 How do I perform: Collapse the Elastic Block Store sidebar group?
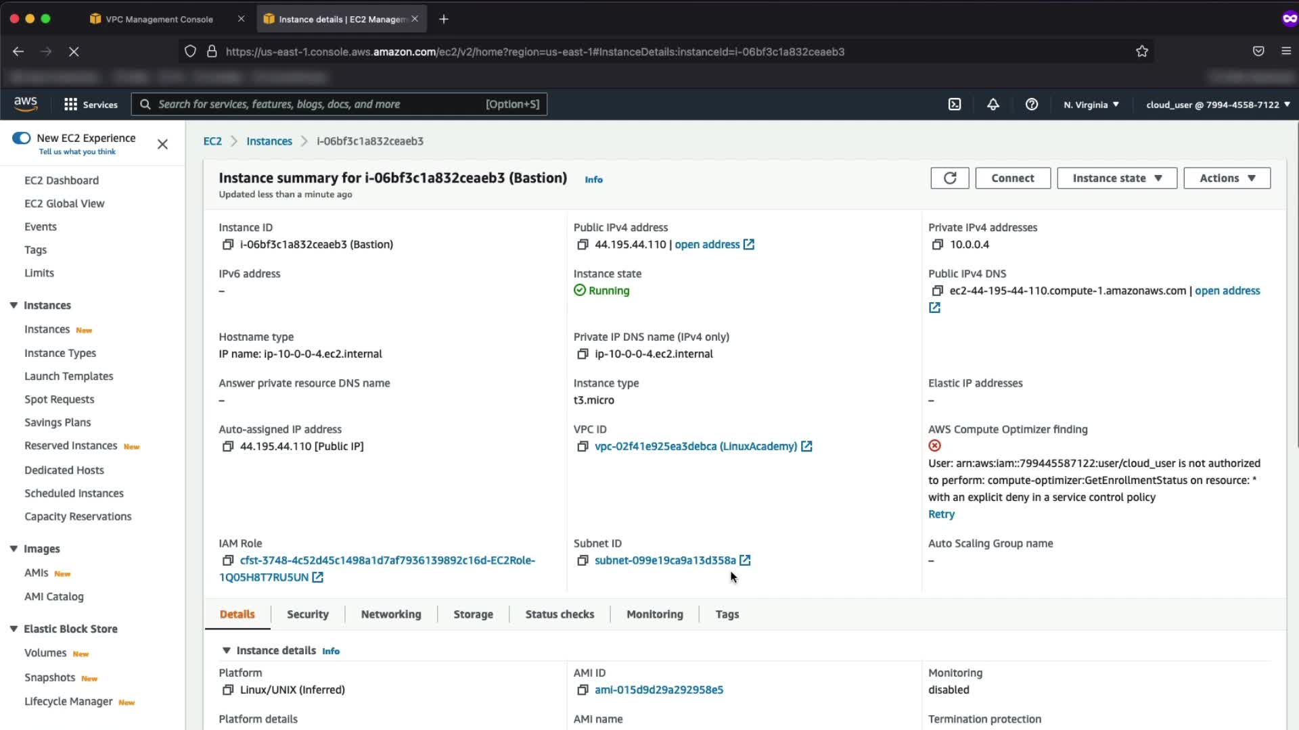click(14, 629)
